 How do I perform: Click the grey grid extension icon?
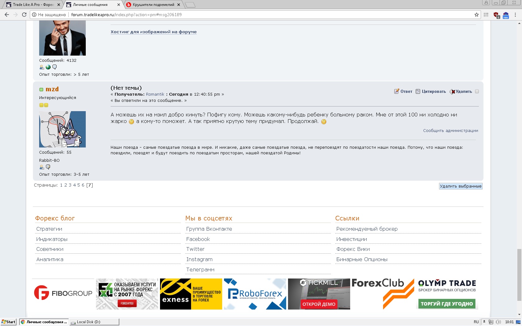[x=486, y=15]
